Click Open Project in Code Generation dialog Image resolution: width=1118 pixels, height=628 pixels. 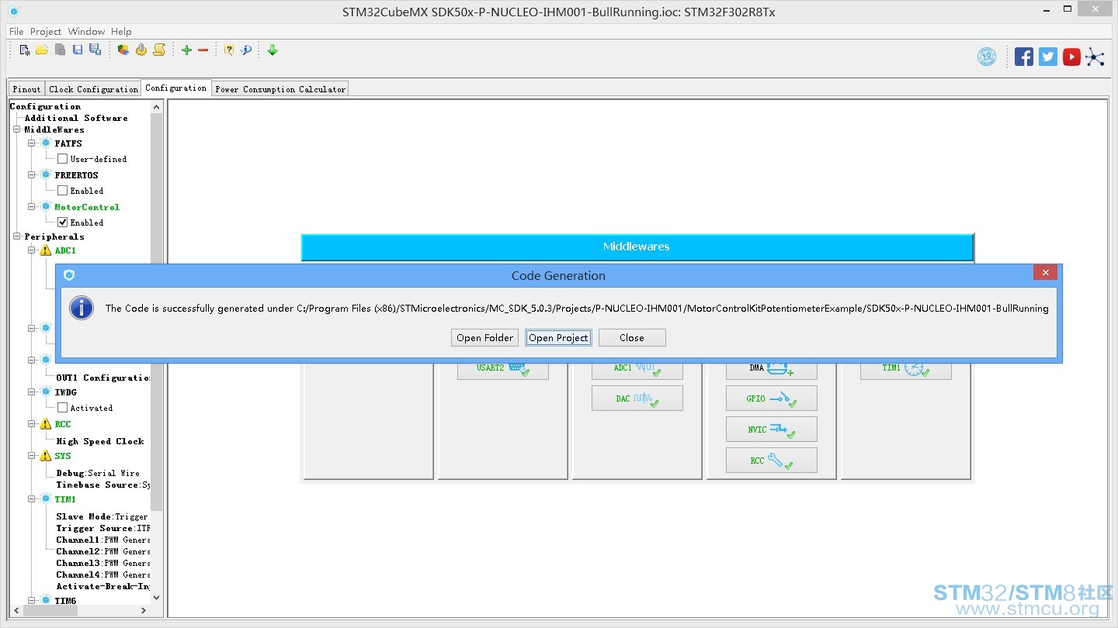(x=558, y=338)
